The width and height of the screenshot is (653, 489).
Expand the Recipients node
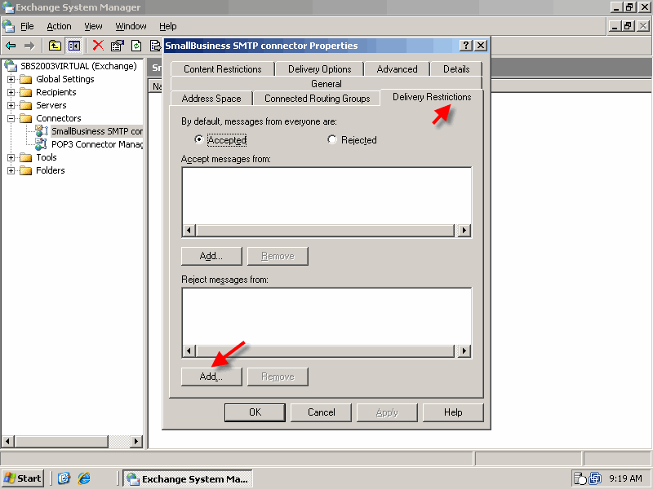click(11, 92)
